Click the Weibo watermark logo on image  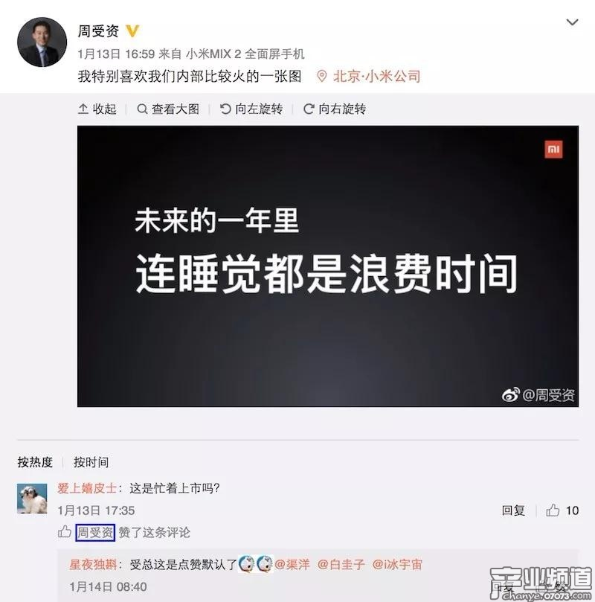(x=511, y=394)
